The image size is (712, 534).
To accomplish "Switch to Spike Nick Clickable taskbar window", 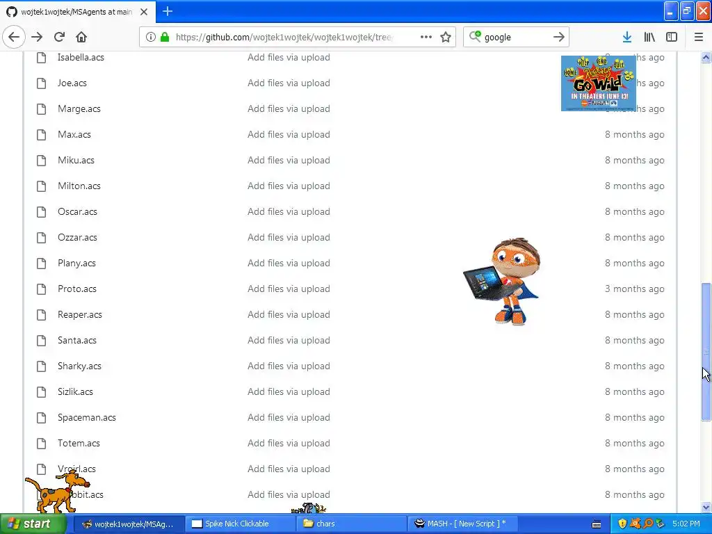I will pyautogui.click(x=240, y=524).
